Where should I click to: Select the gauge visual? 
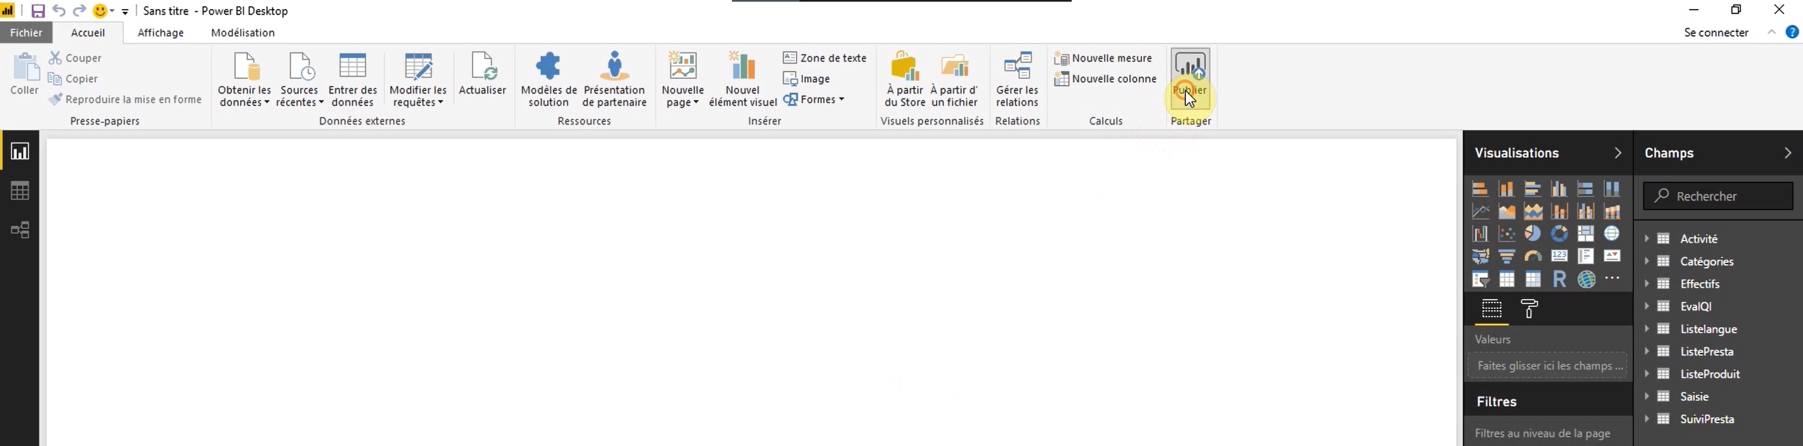tap(1533, 257)
